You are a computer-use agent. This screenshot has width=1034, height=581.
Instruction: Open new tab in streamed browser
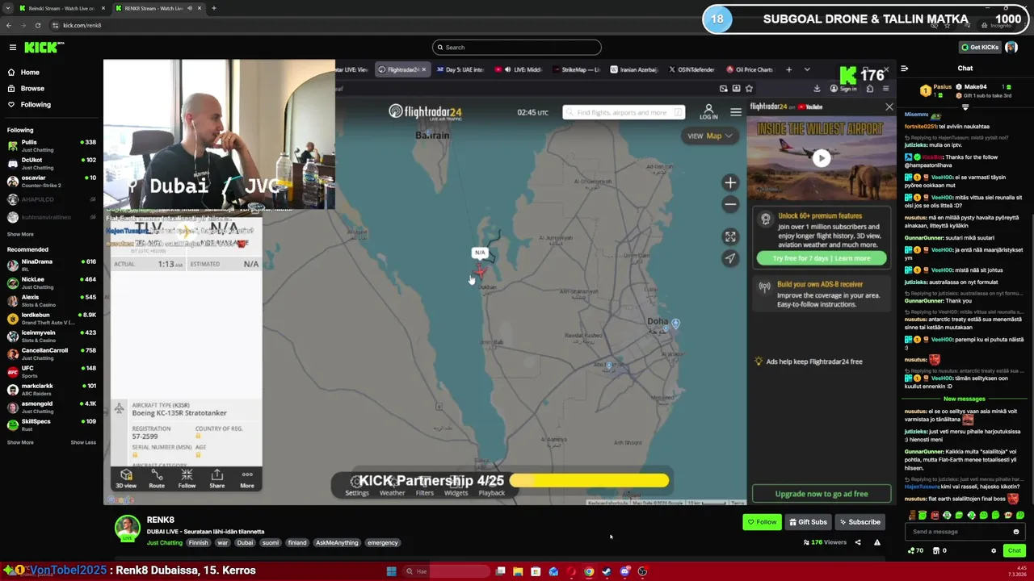point(789,69)
